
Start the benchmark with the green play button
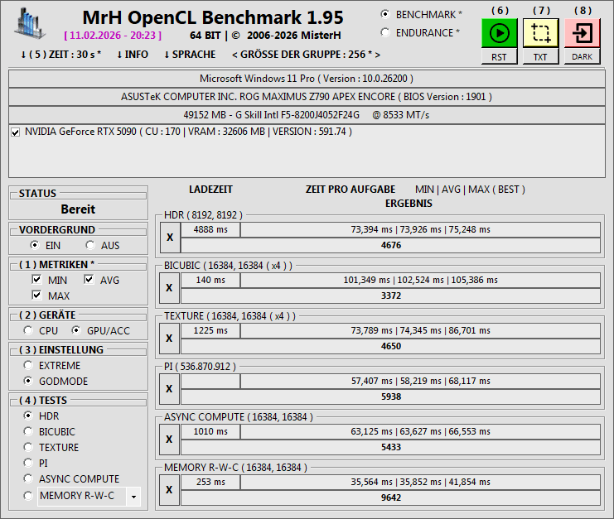click(x=500, y=33)
